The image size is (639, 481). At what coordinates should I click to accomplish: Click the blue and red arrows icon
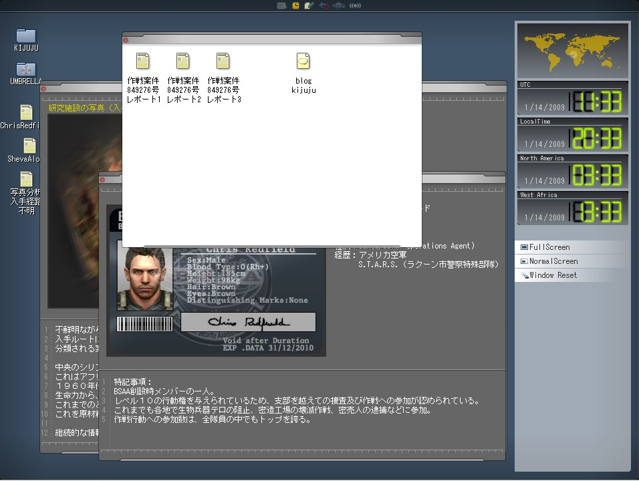click(x=324, y=6)
